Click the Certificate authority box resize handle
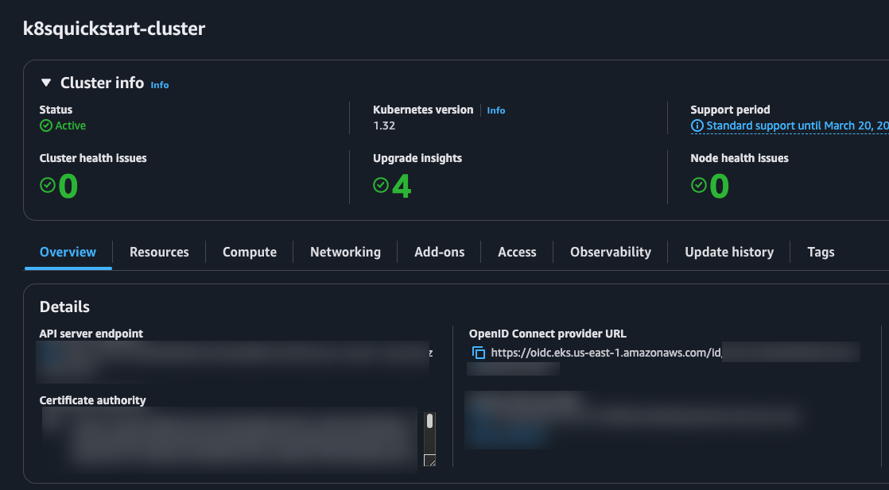889x490 pixels. pos(429,460)
